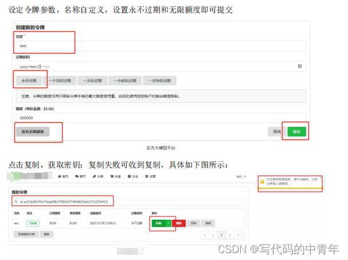Image resolution: width=348 pixels, height=260 pixels.
Task: Click the search magnifier icon in token search
Action: (16, 202)
